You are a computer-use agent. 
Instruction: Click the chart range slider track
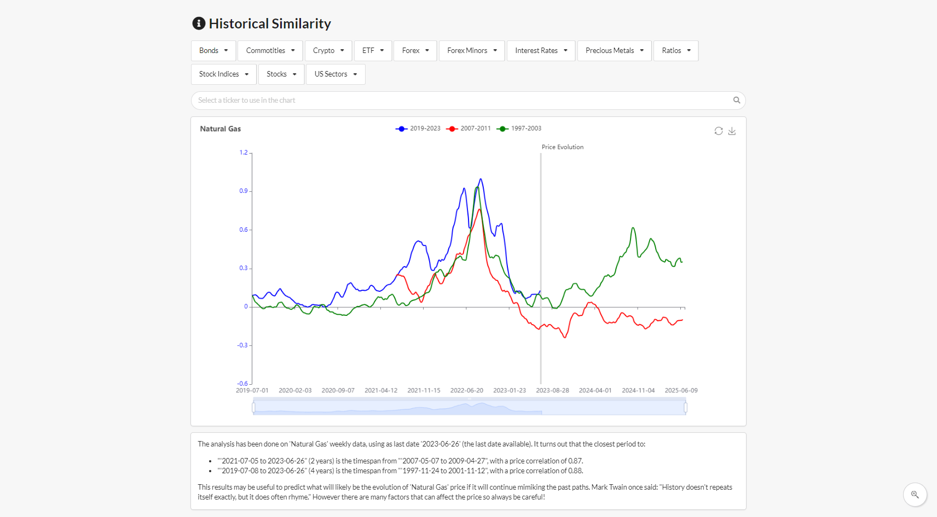[469, 408]
